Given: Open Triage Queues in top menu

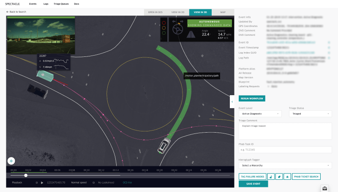Looking at the screenshot, I should [62, 3].
